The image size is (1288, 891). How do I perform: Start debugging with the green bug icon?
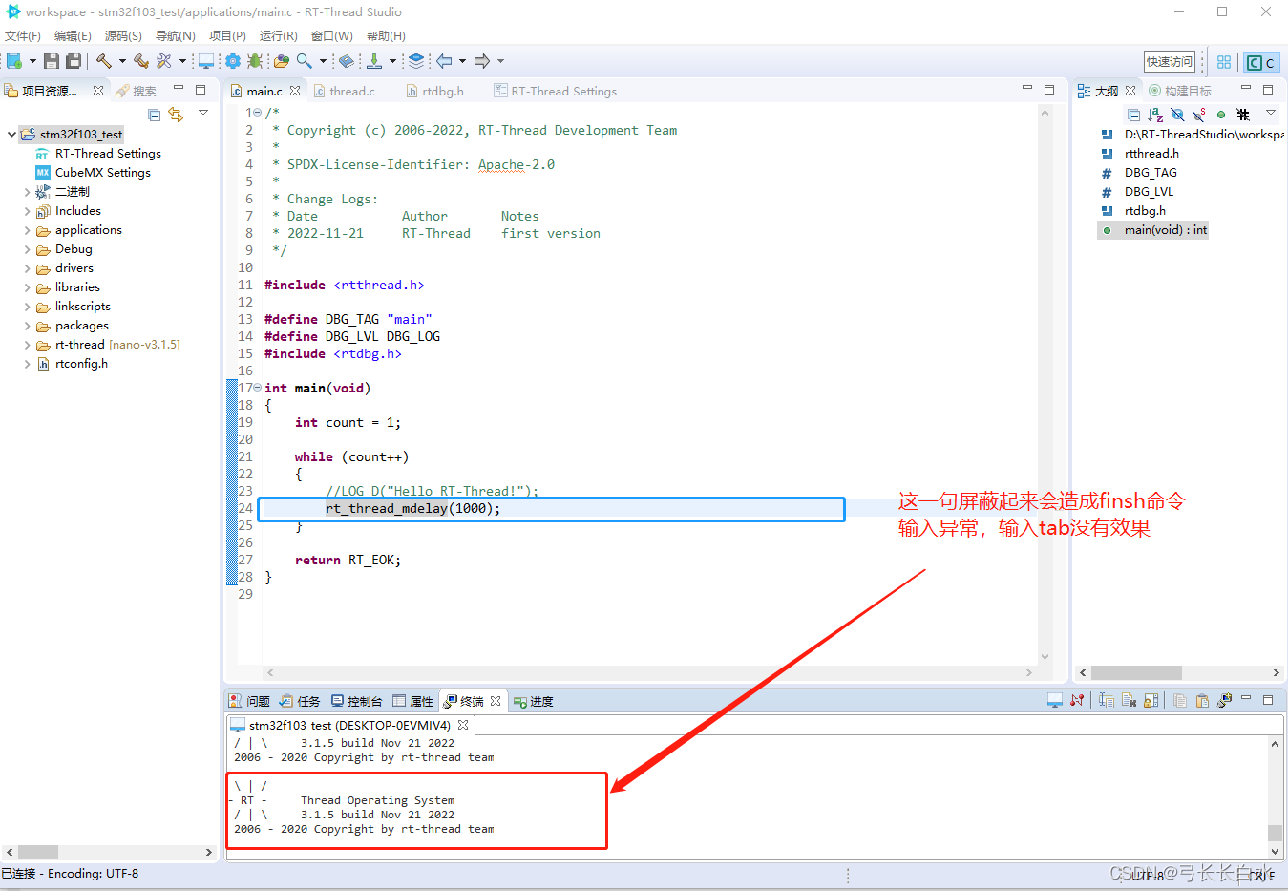click(255, 61)
